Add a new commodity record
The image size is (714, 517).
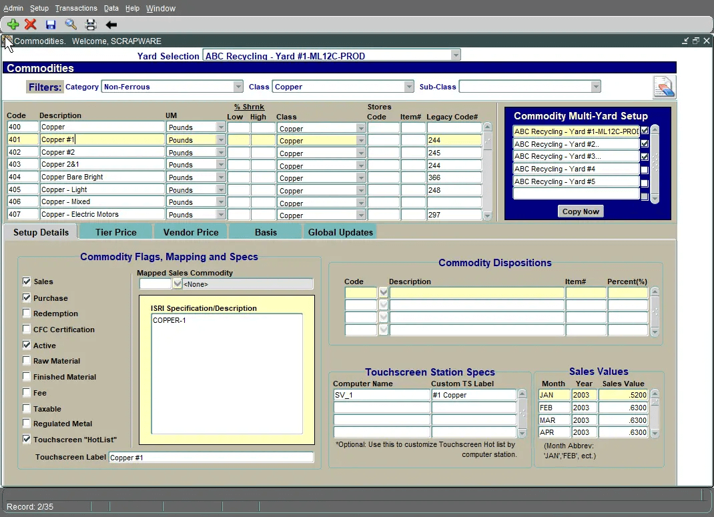[13, 24]
